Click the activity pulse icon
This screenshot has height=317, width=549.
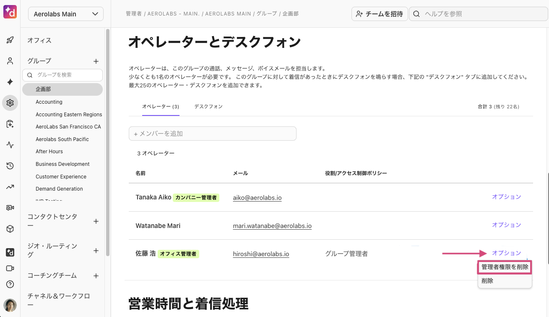10,145
